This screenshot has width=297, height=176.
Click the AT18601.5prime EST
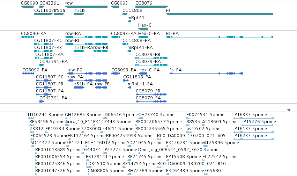(203, 125)
